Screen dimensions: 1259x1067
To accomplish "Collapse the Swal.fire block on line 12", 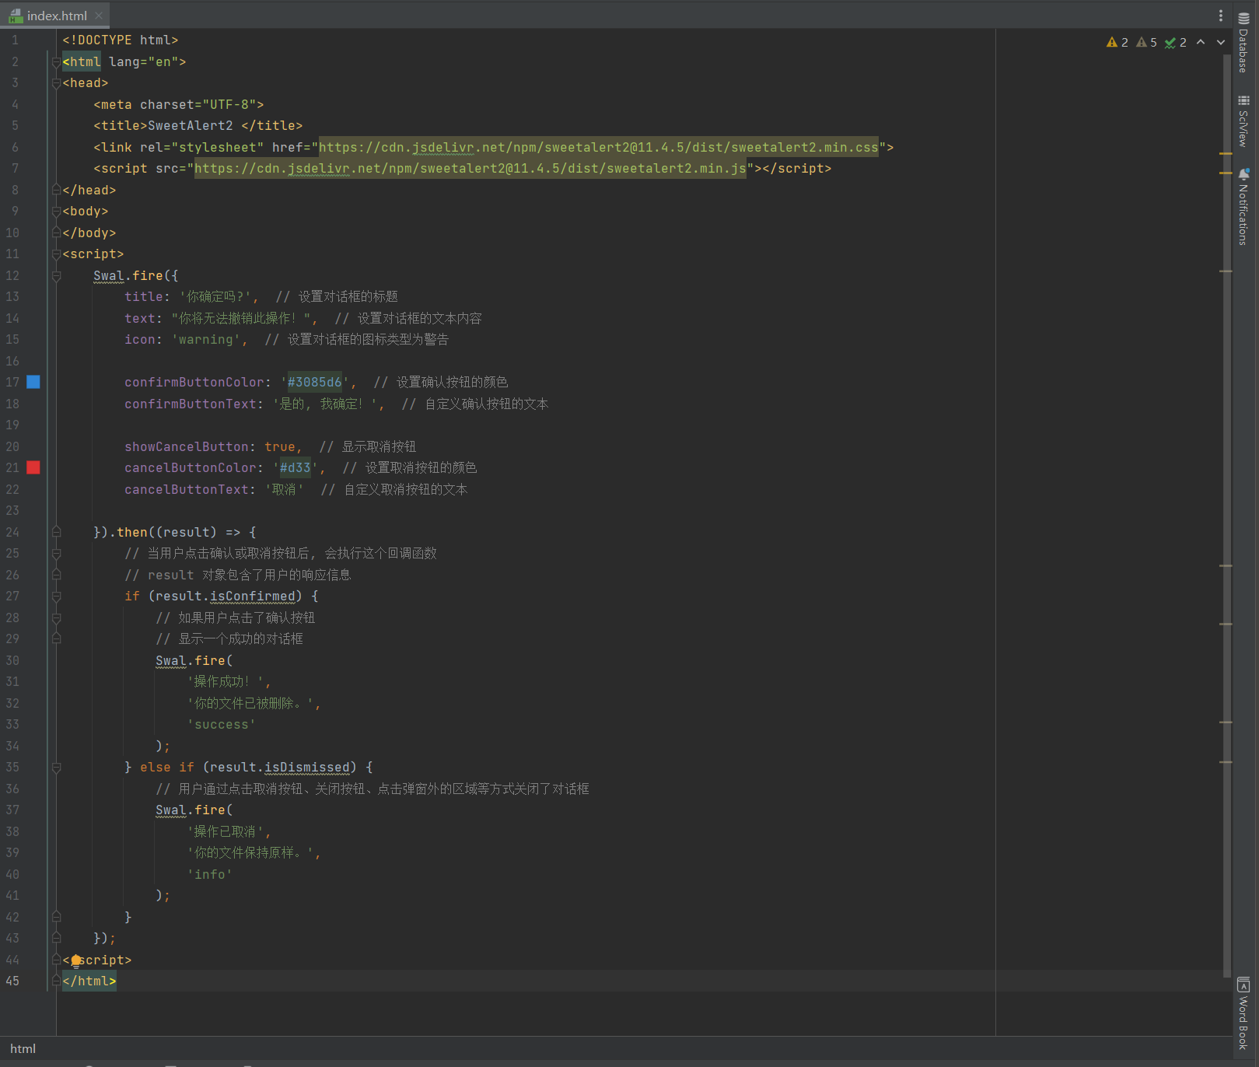I will coord(56,276).
